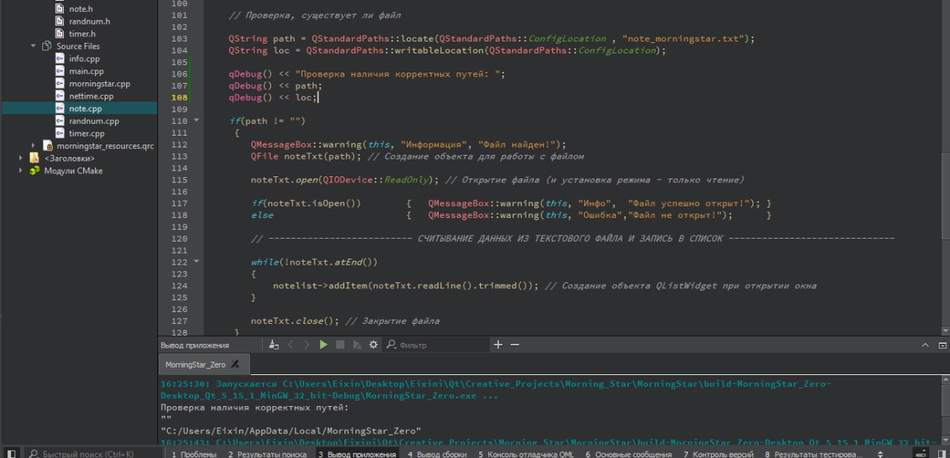Zoom out output with minus icon

[x=514, y=345]
